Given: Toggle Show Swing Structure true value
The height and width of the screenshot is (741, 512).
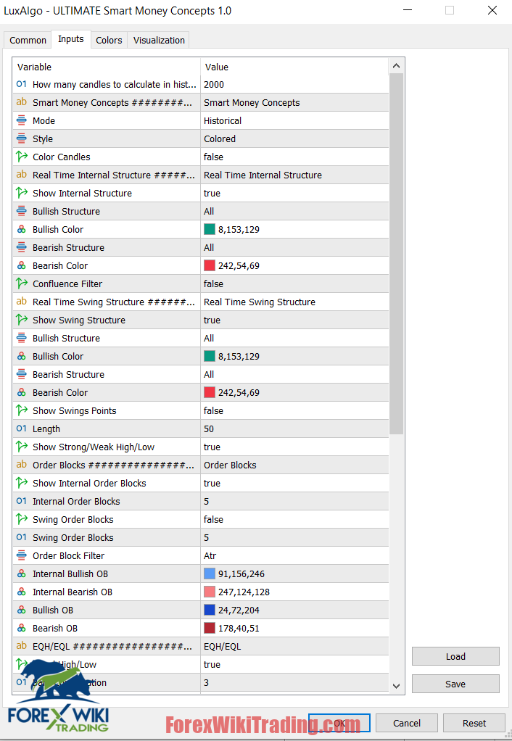Looking at the screenshot, I should pos(294,320).
